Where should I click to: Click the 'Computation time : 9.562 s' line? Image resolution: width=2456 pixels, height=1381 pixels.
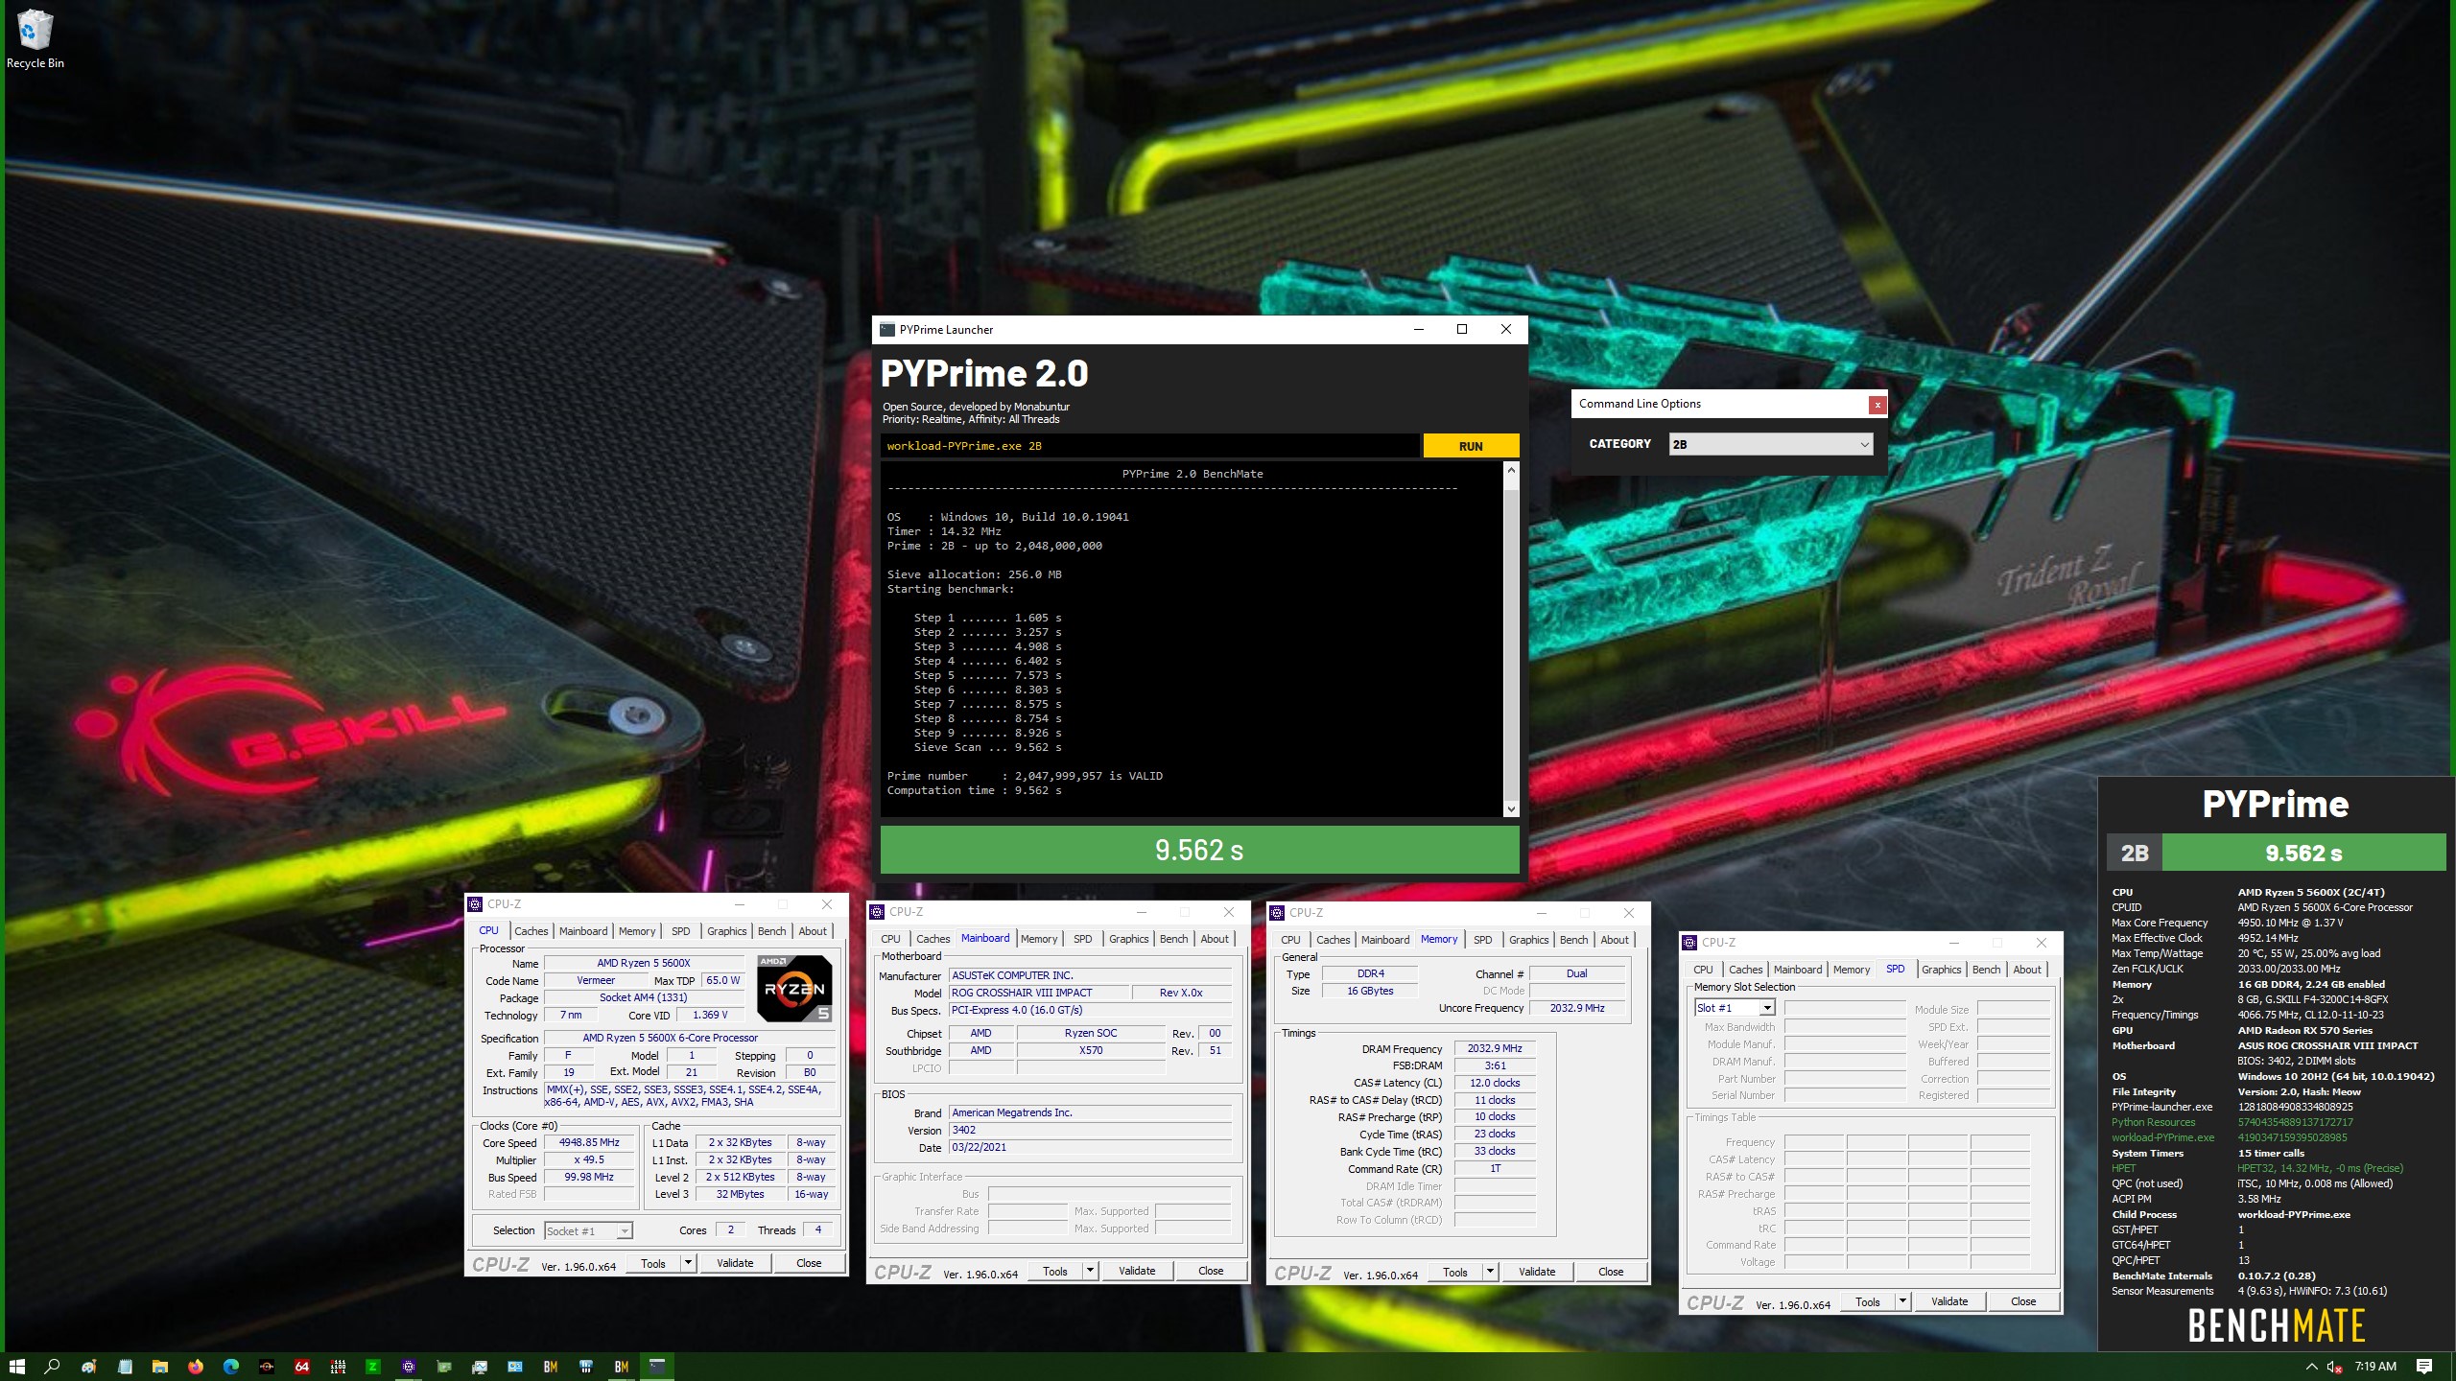pyautogui.click(x=974, y=790)
